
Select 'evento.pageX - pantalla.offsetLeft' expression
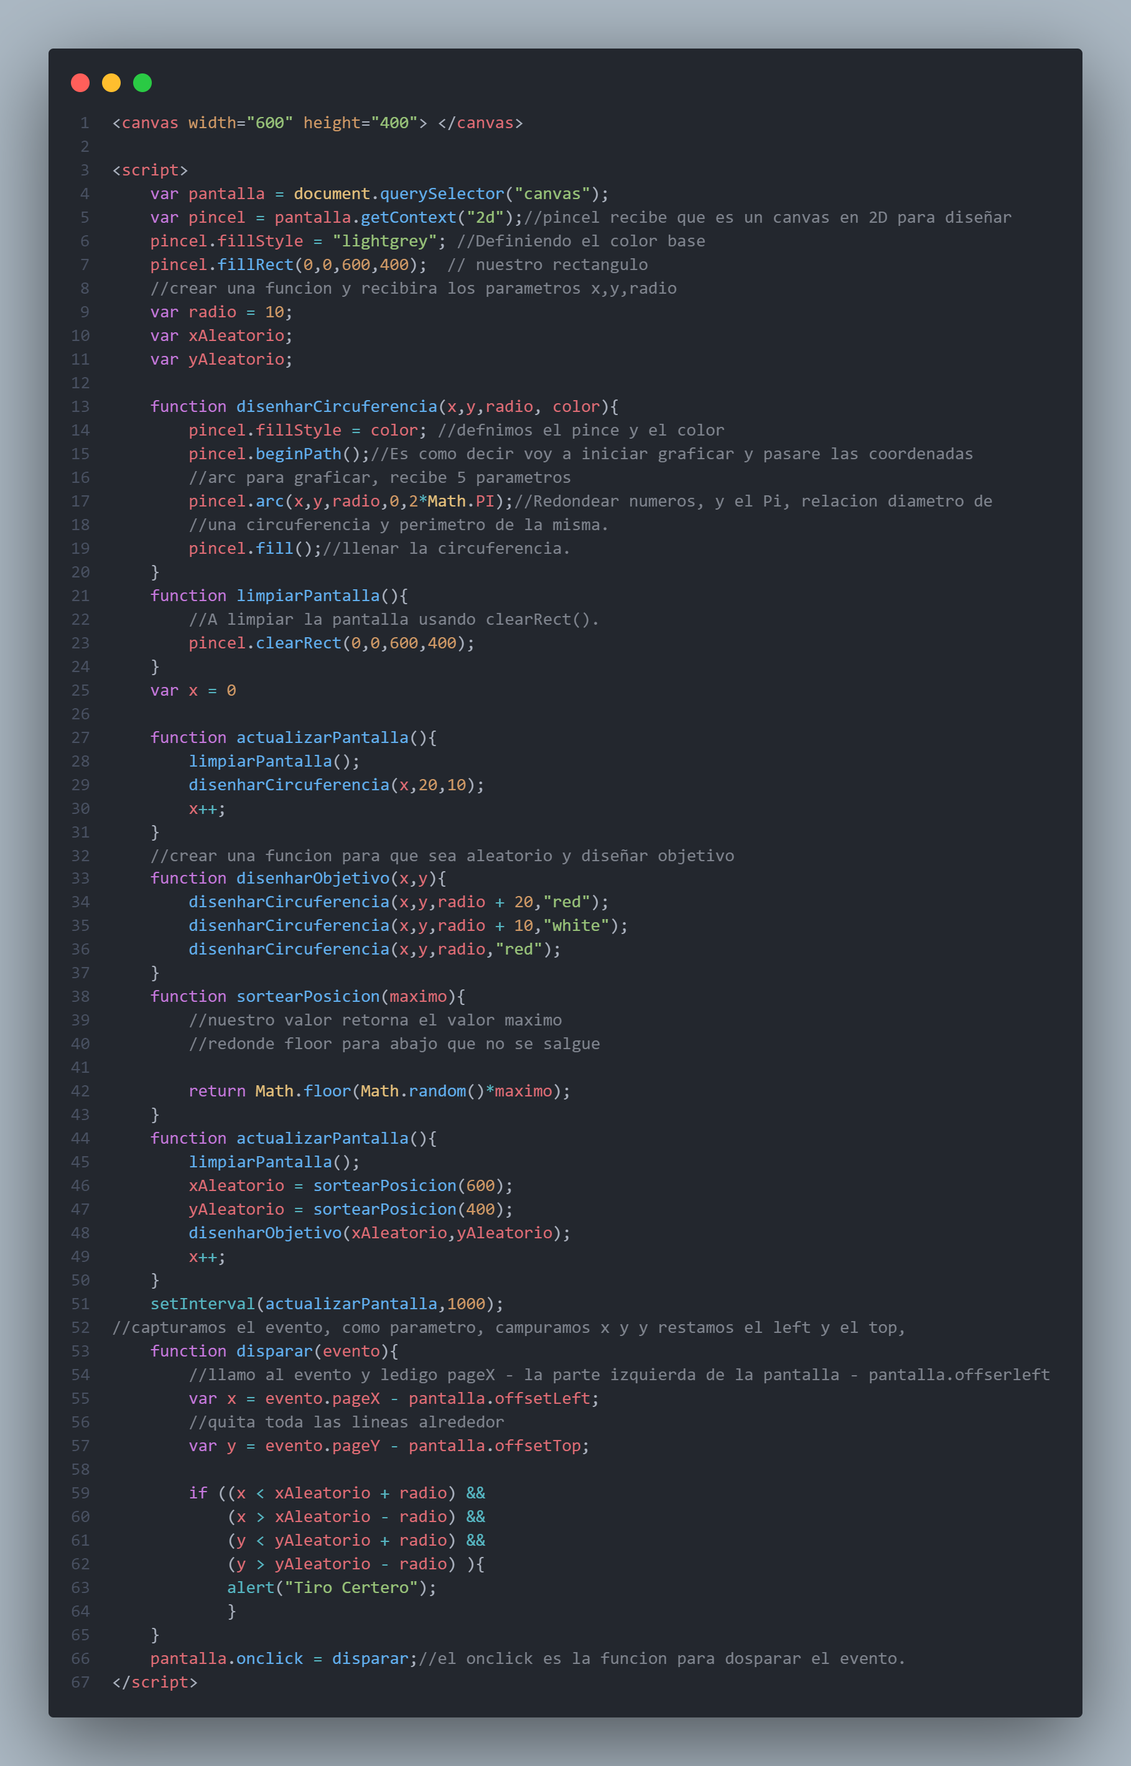pyautogui.click(x=427, y=1398)
